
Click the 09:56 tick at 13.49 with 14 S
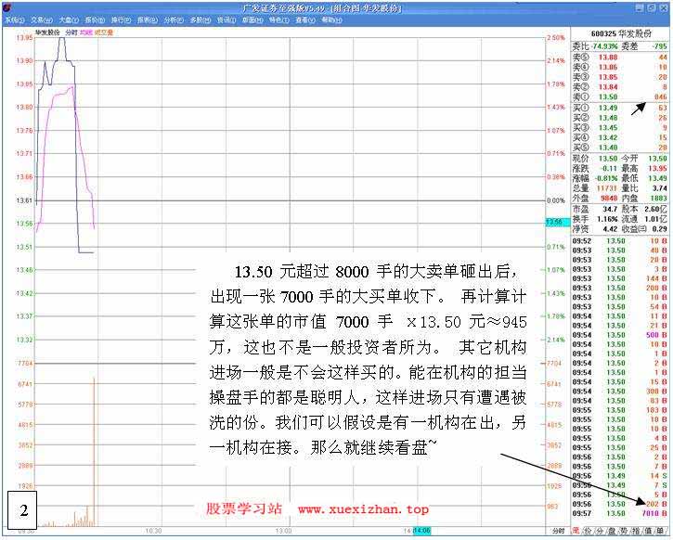pos(620,476)
